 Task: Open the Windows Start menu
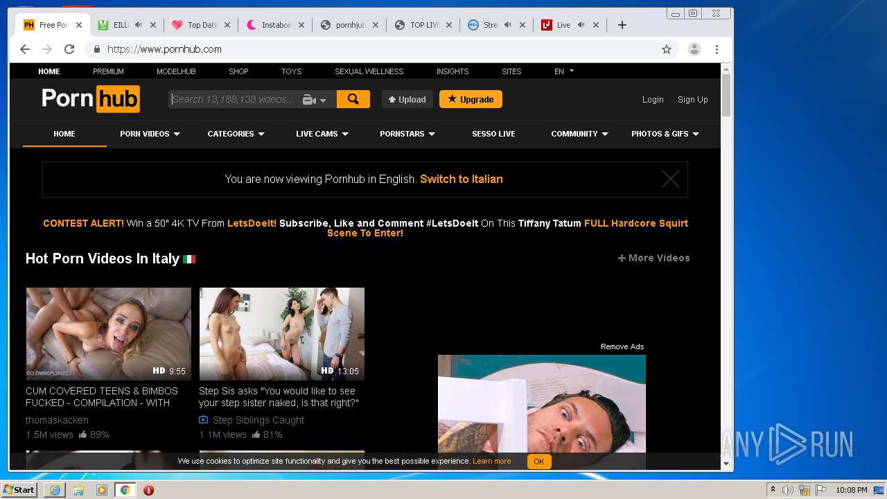(19, 490)
